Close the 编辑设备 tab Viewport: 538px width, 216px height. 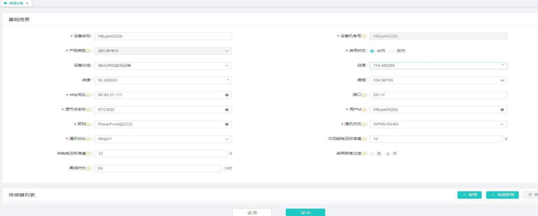click(27, 3)
